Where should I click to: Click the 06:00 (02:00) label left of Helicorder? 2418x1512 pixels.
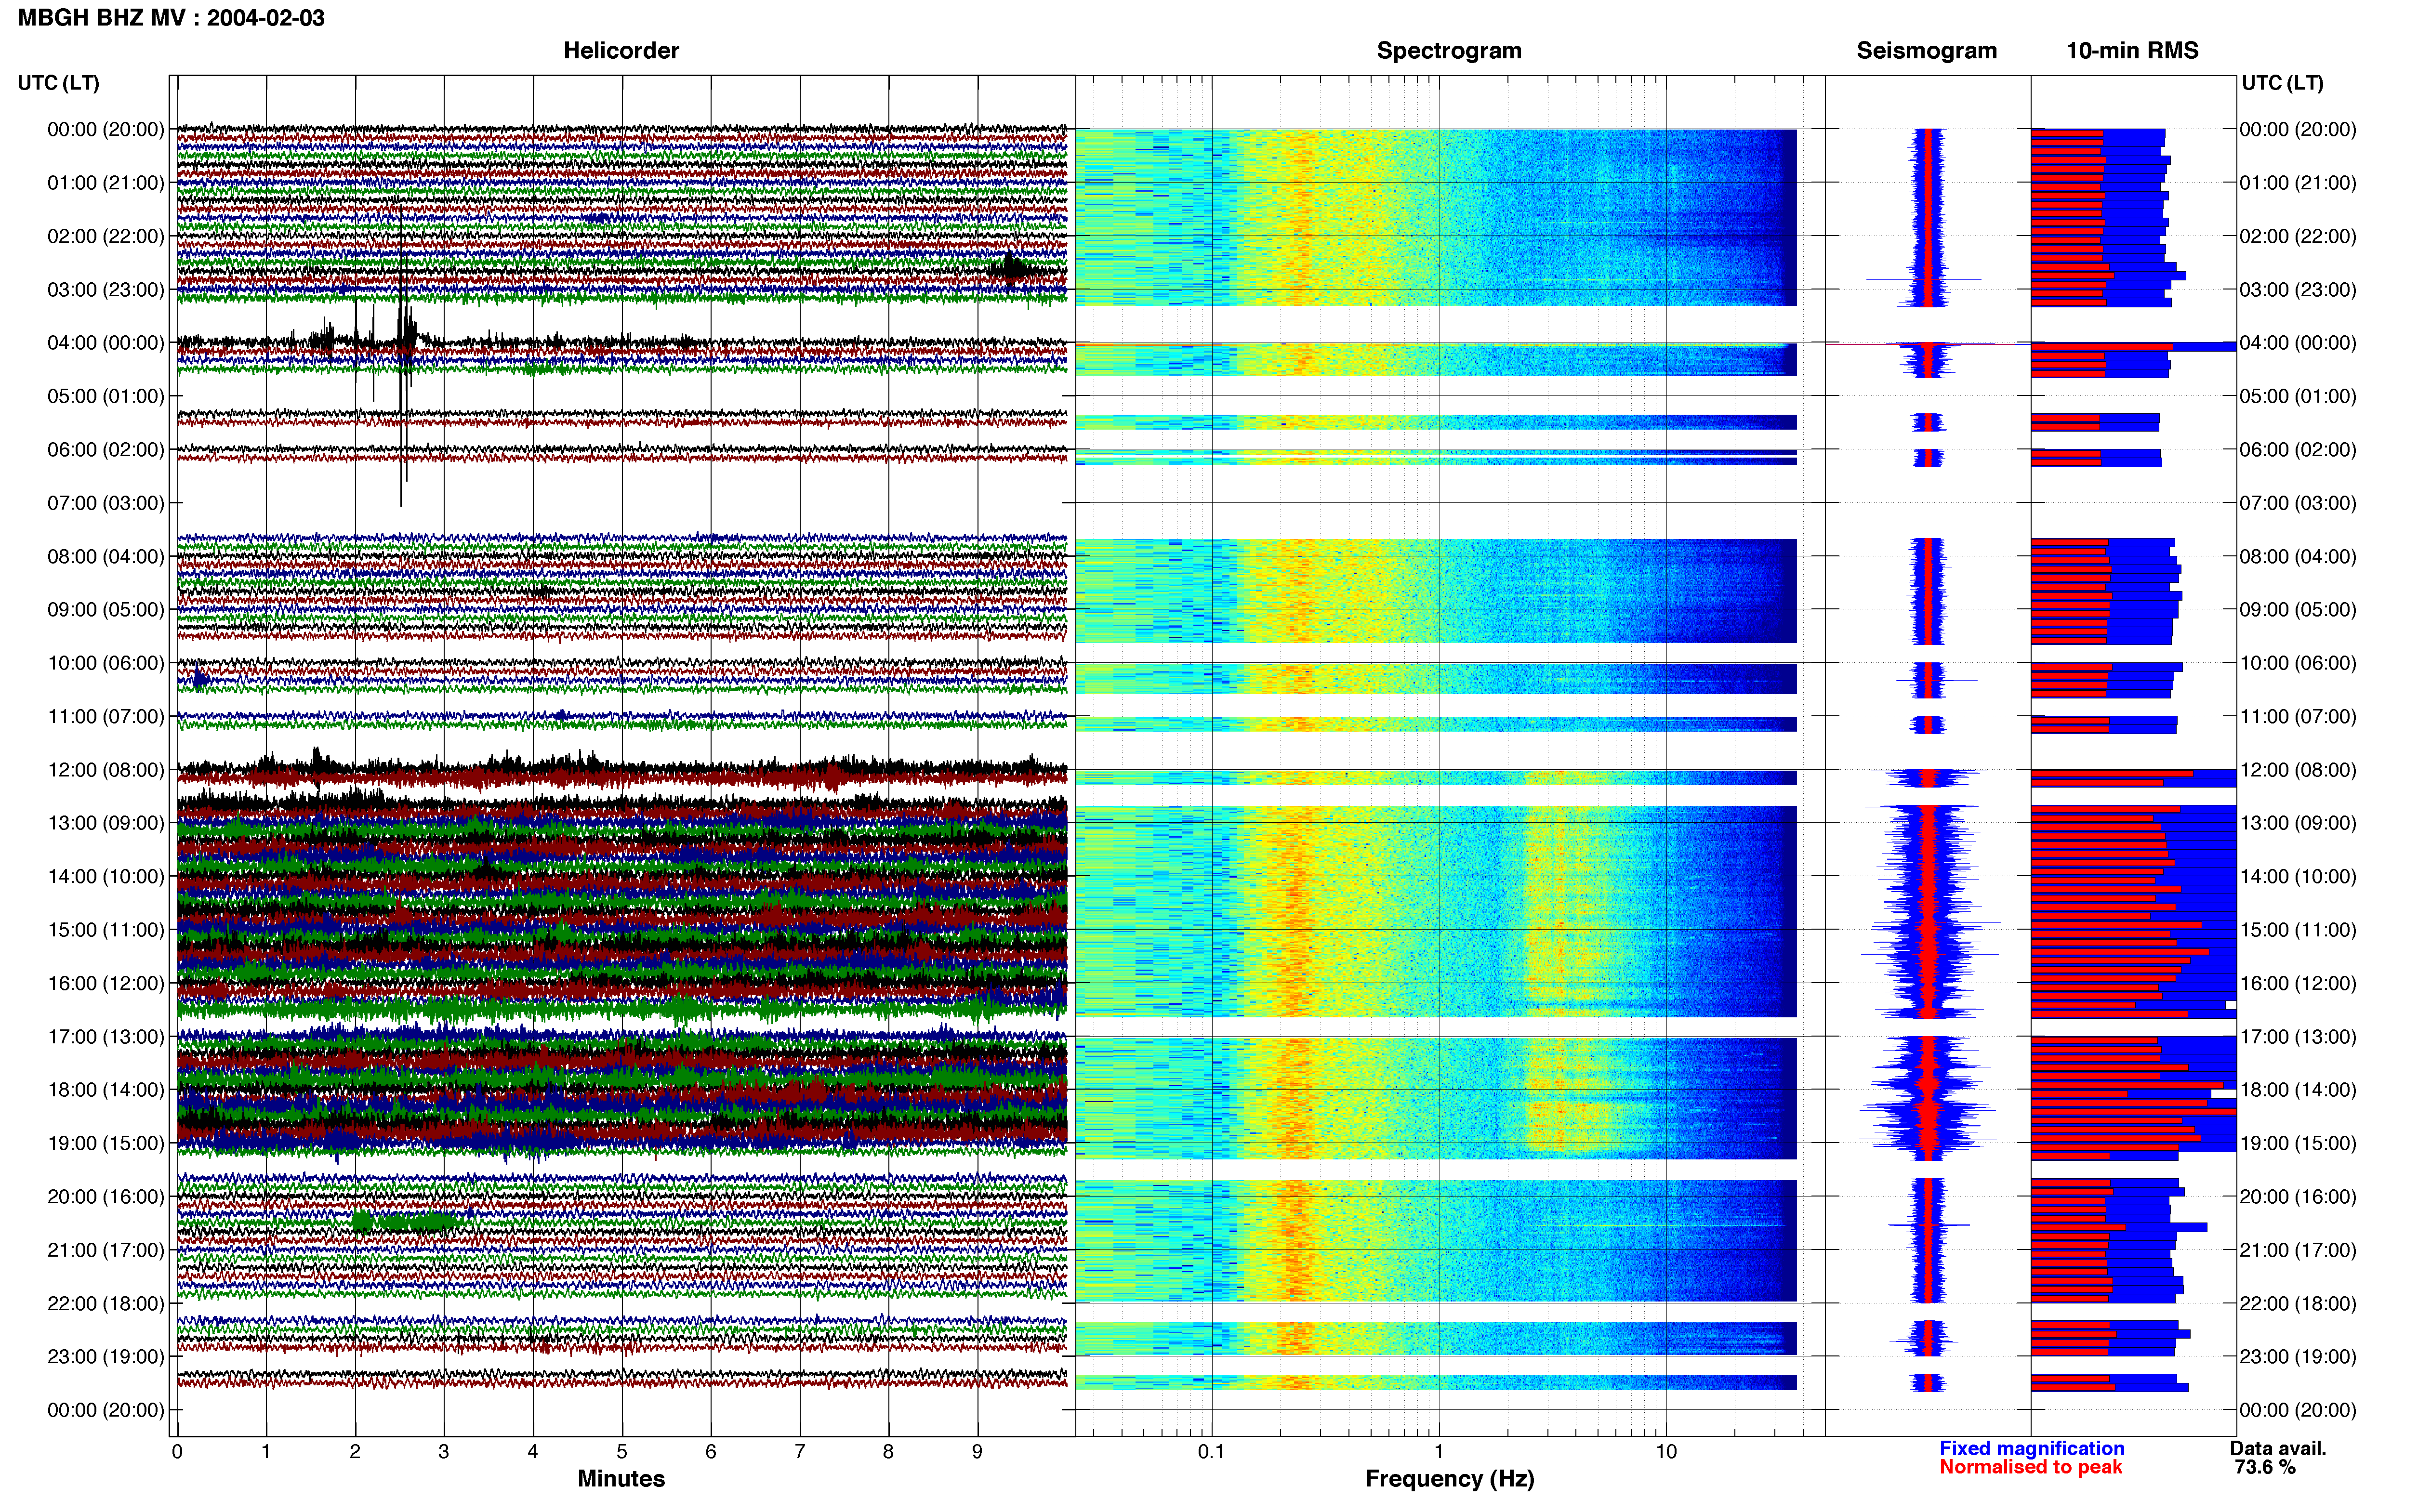106,450
